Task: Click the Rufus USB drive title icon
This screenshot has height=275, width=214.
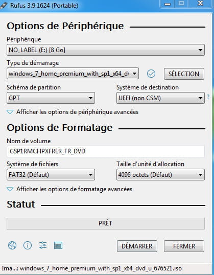Action: click(x=4, y=6)
